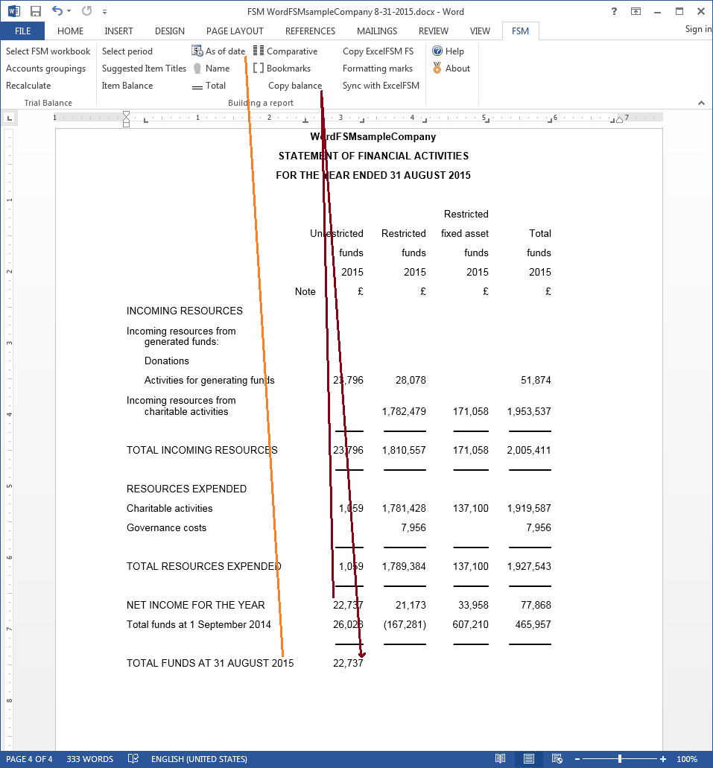Click Select FSM workbook
The width and height of the screenshot is (713, 768).
point(48,51)
